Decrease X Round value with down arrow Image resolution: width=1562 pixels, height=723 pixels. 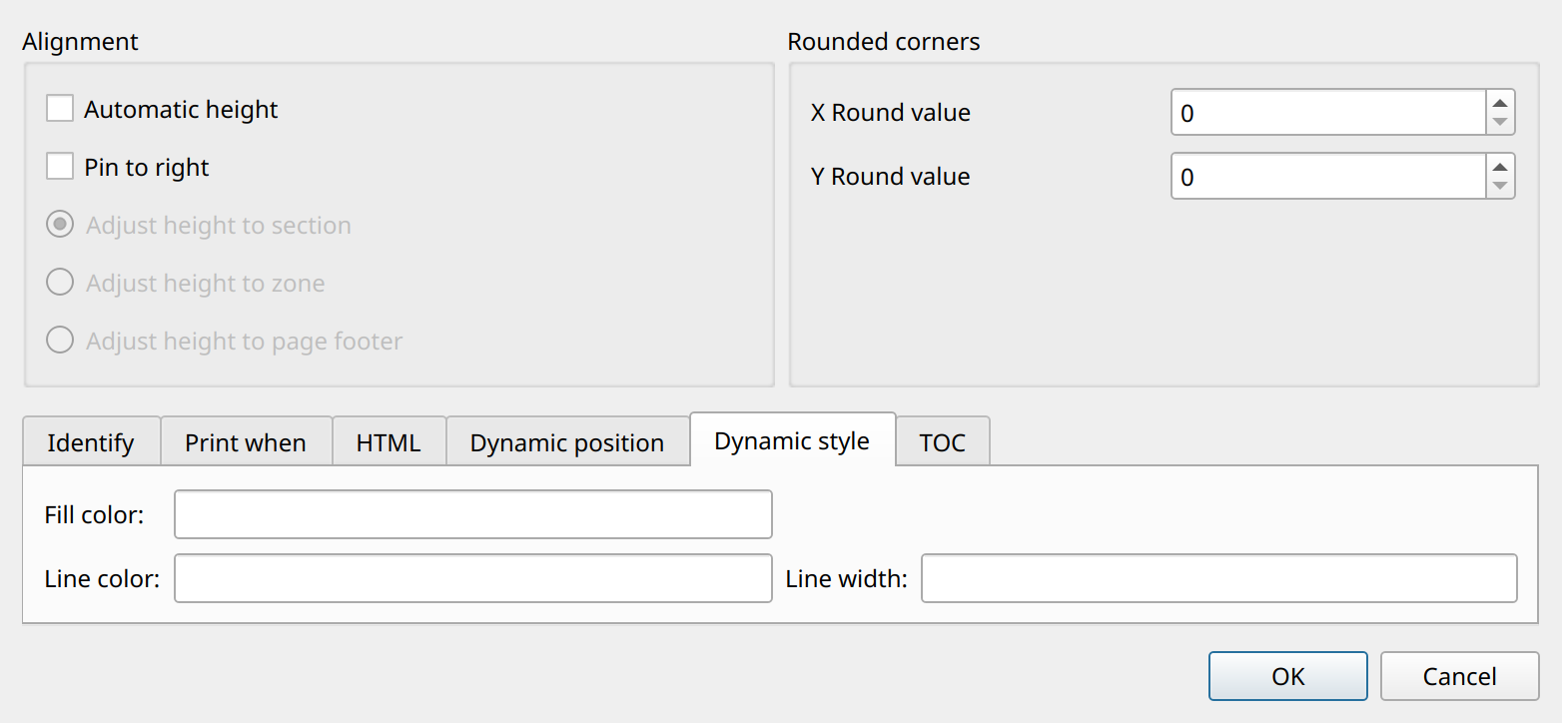(x=1499, y=123)
